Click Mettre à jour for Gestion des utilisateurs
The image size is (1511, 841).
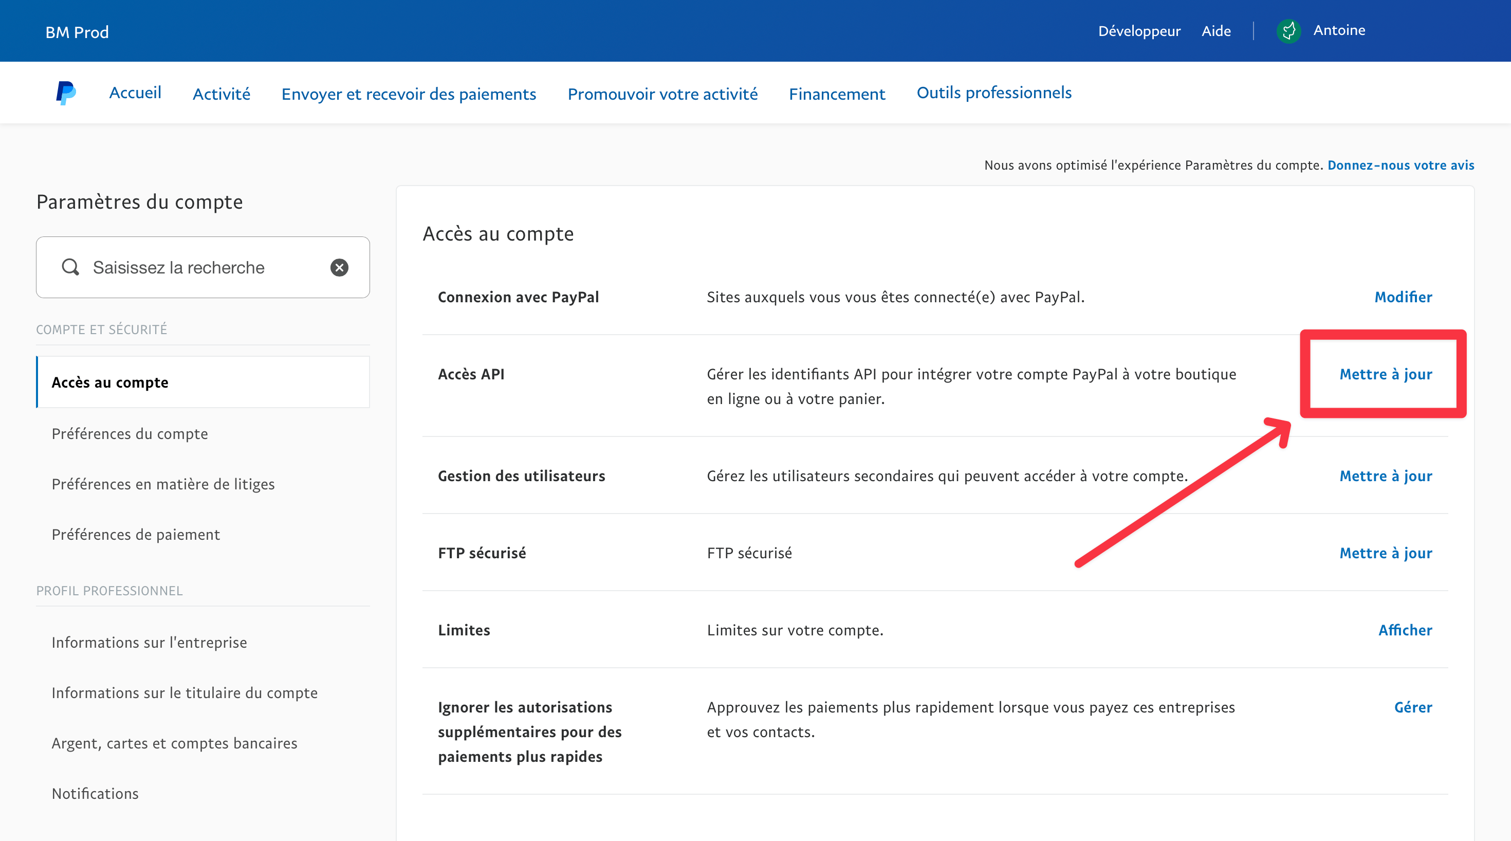1386,476
